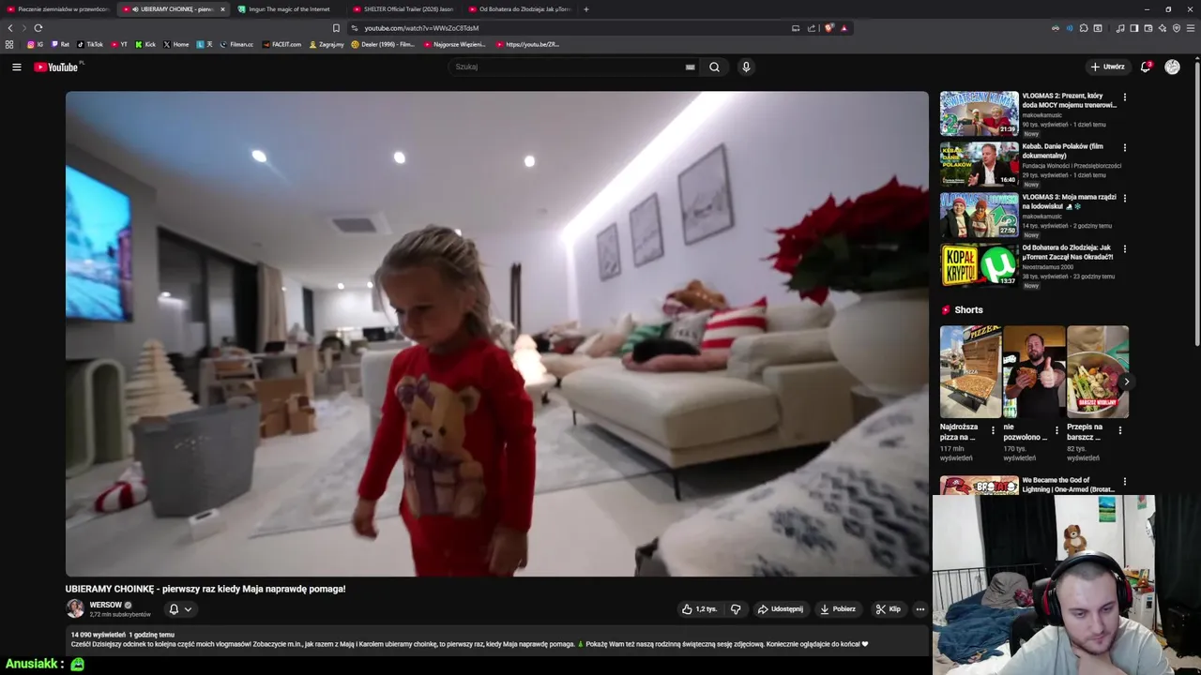Open WERSOW channel avatar

(x=75, y=608)
